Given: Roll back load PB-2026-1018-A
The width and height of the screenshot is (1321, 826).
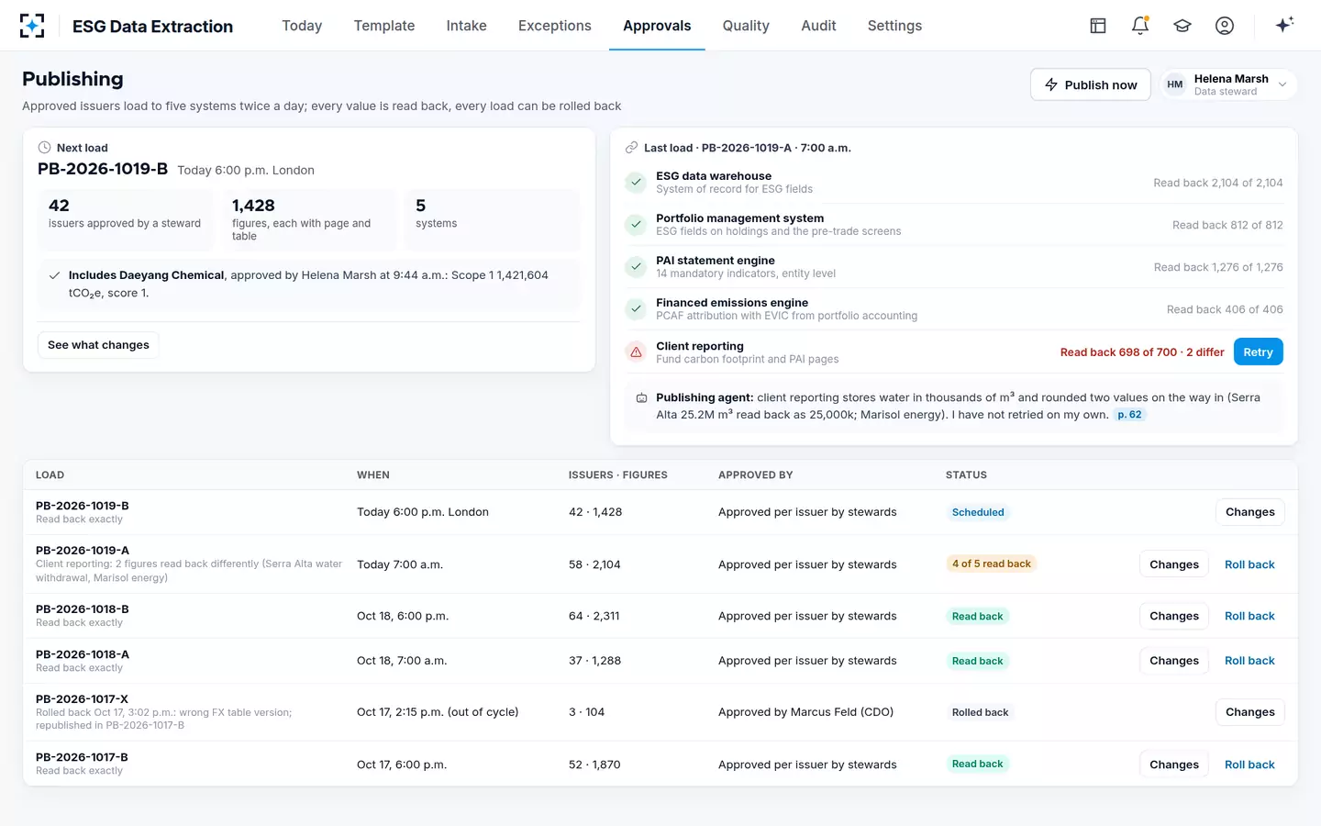Looking at the screenshot, I should point(1249,661).
